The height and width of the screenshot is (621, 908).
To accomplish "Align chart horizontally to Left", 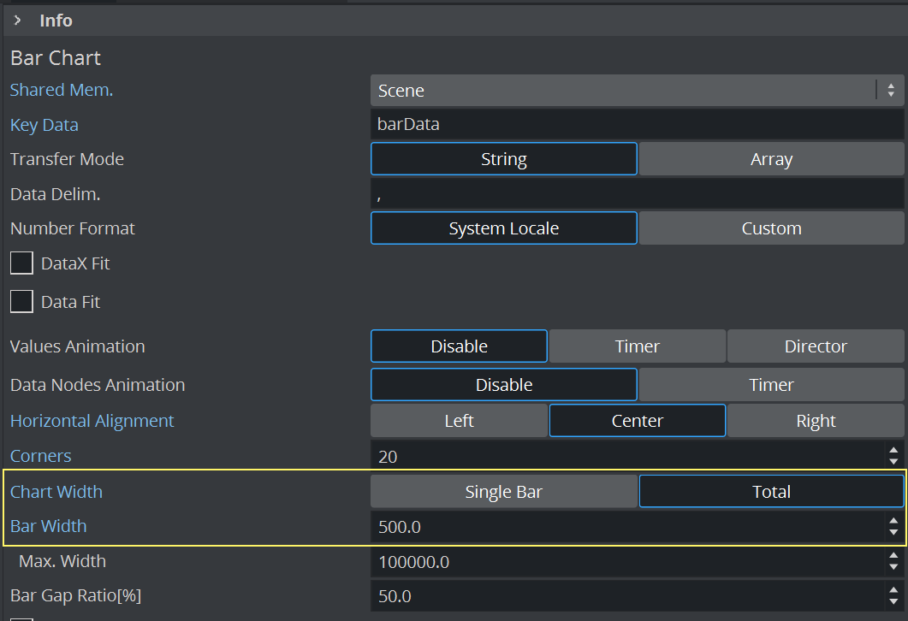I will point(459,421).
